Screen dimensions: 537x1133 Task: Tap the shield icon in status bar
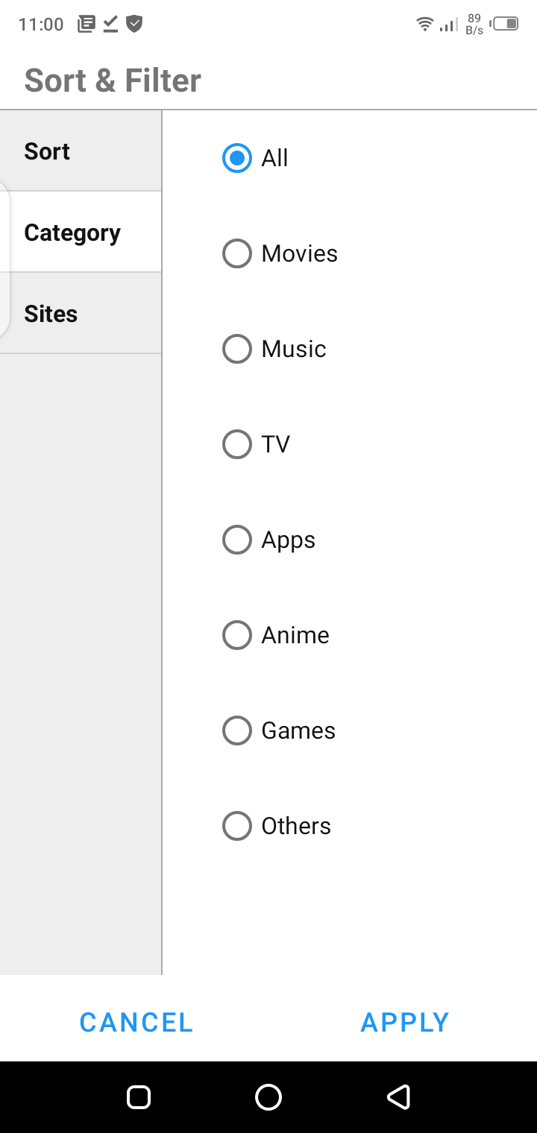134,24
